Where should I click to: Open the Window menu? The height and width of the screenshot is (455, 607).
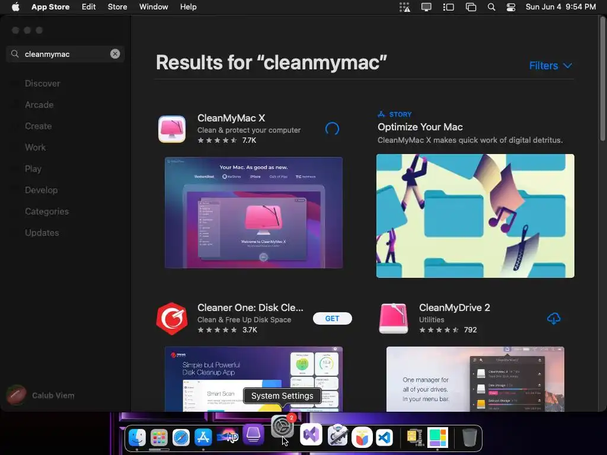pyautogui.click(x=154, y=7)
